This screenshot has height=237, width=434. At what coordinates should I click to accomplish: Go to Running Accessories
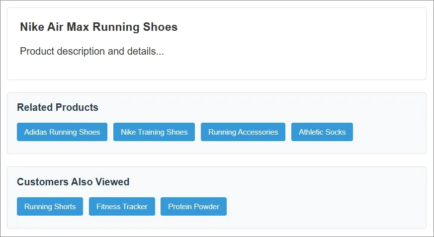coord(243,132)
